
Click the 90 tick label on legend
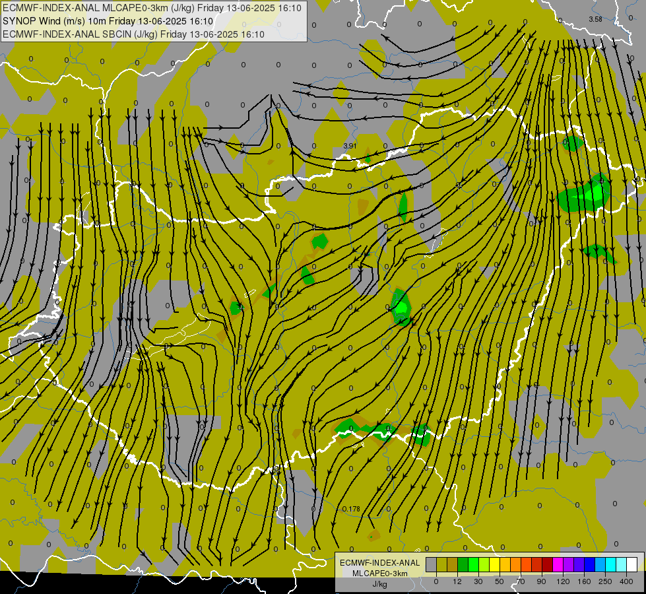(x=541, y=581)
